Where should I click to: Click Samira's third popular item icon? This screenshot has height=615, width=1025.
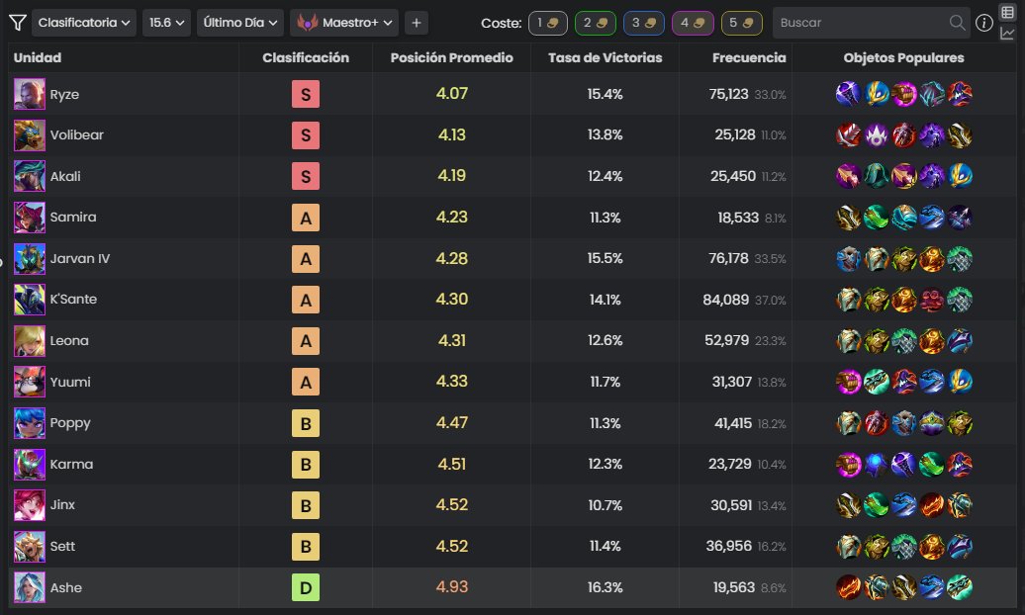904,218
